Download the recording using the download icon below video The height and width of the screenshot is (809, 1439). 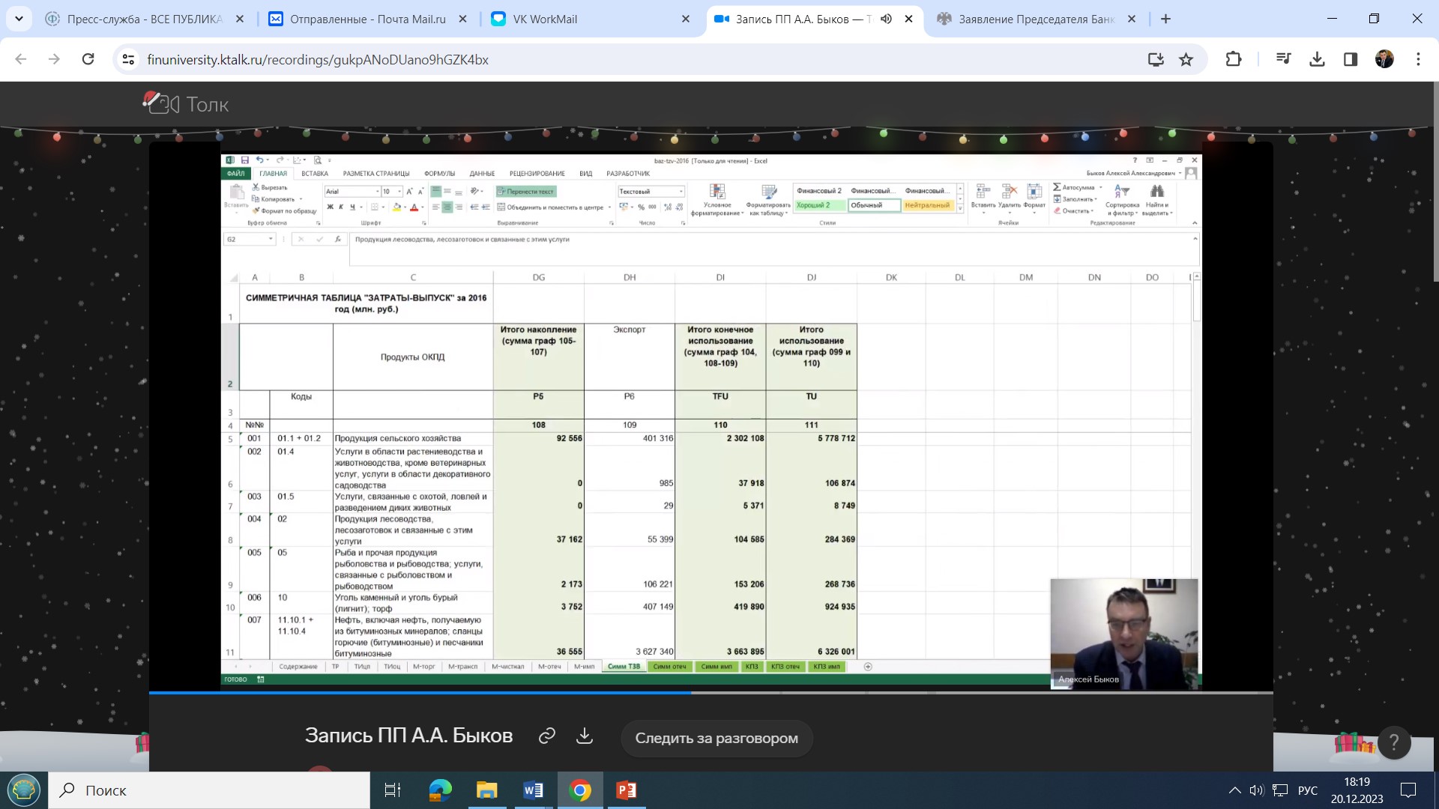(x=585, y=736)
